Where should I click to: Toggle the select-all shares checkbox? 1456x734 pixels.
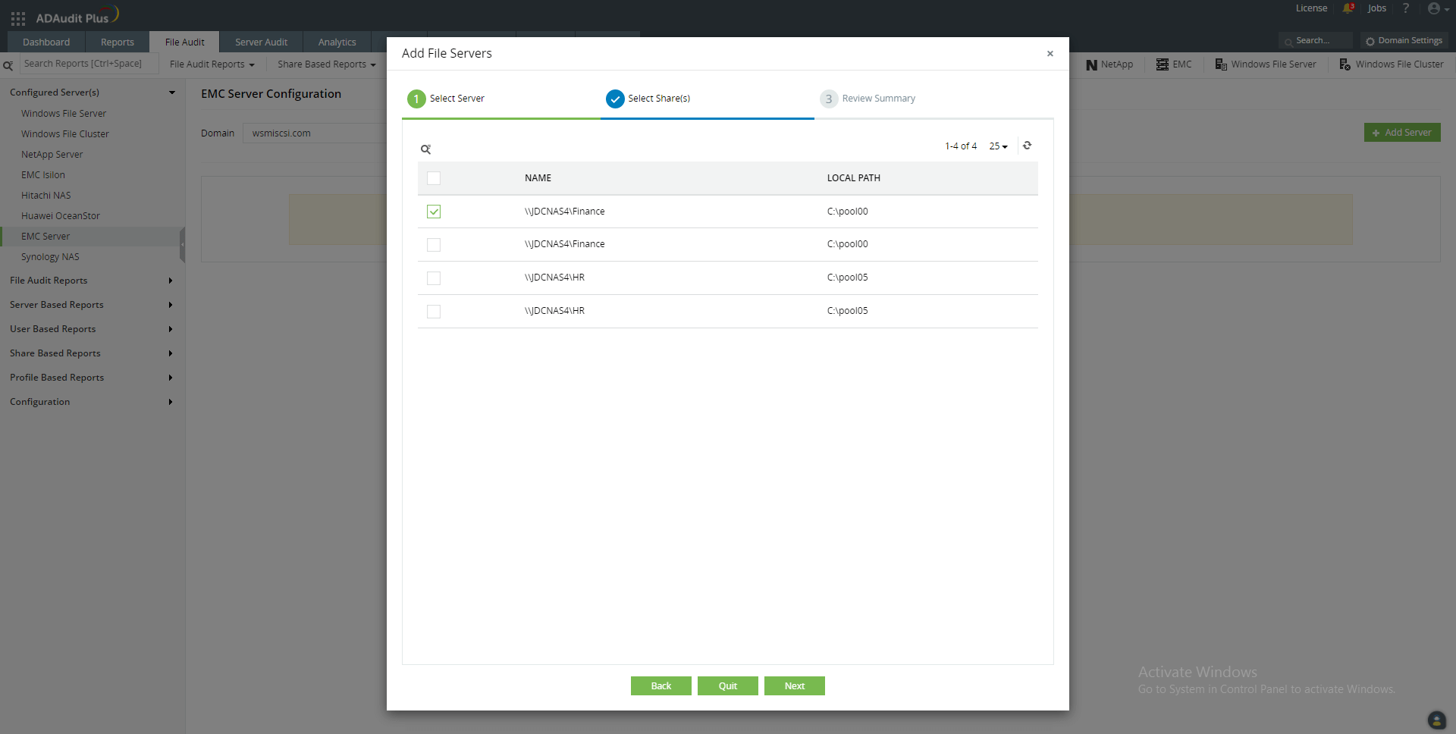pos(434,178)
